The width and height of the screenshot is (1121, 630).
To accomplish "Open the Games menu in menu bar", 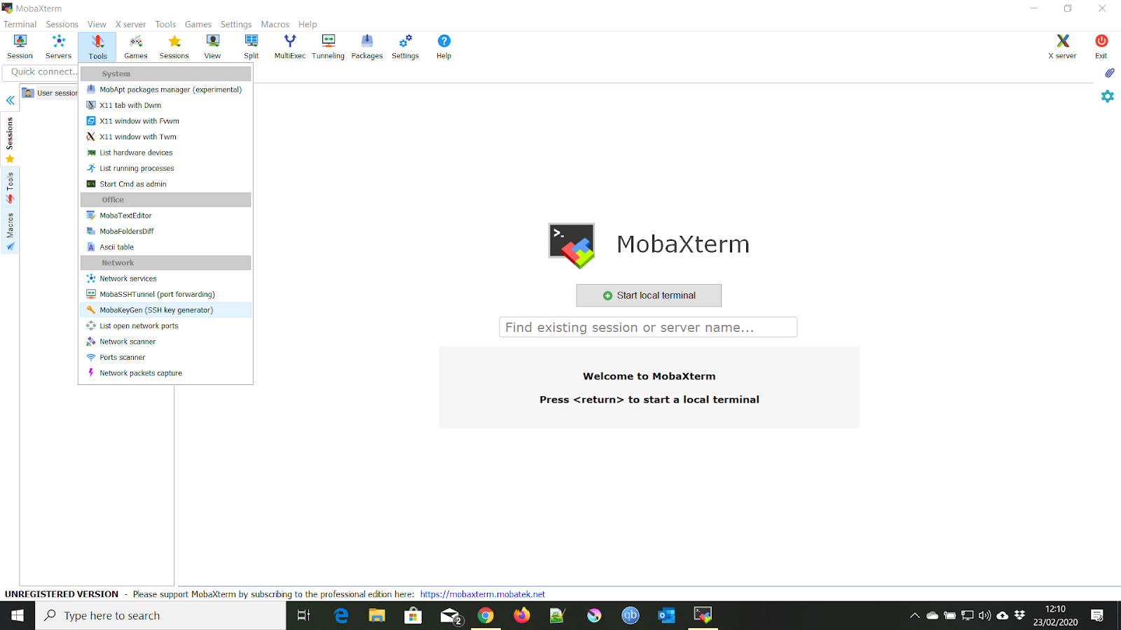I will pyautogui.click(x=198, y=24).
